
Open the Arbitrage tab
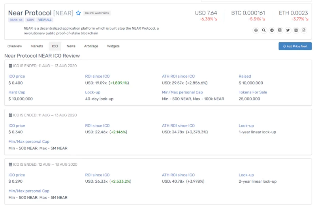(x=91, y=46)
